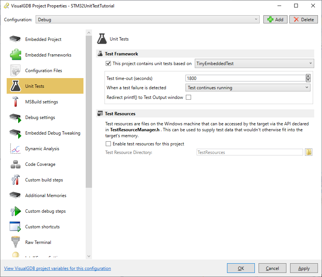Click the Additional Memories chip icon
This screenshot has height=277, width=322.
click(x=15, y=195)
